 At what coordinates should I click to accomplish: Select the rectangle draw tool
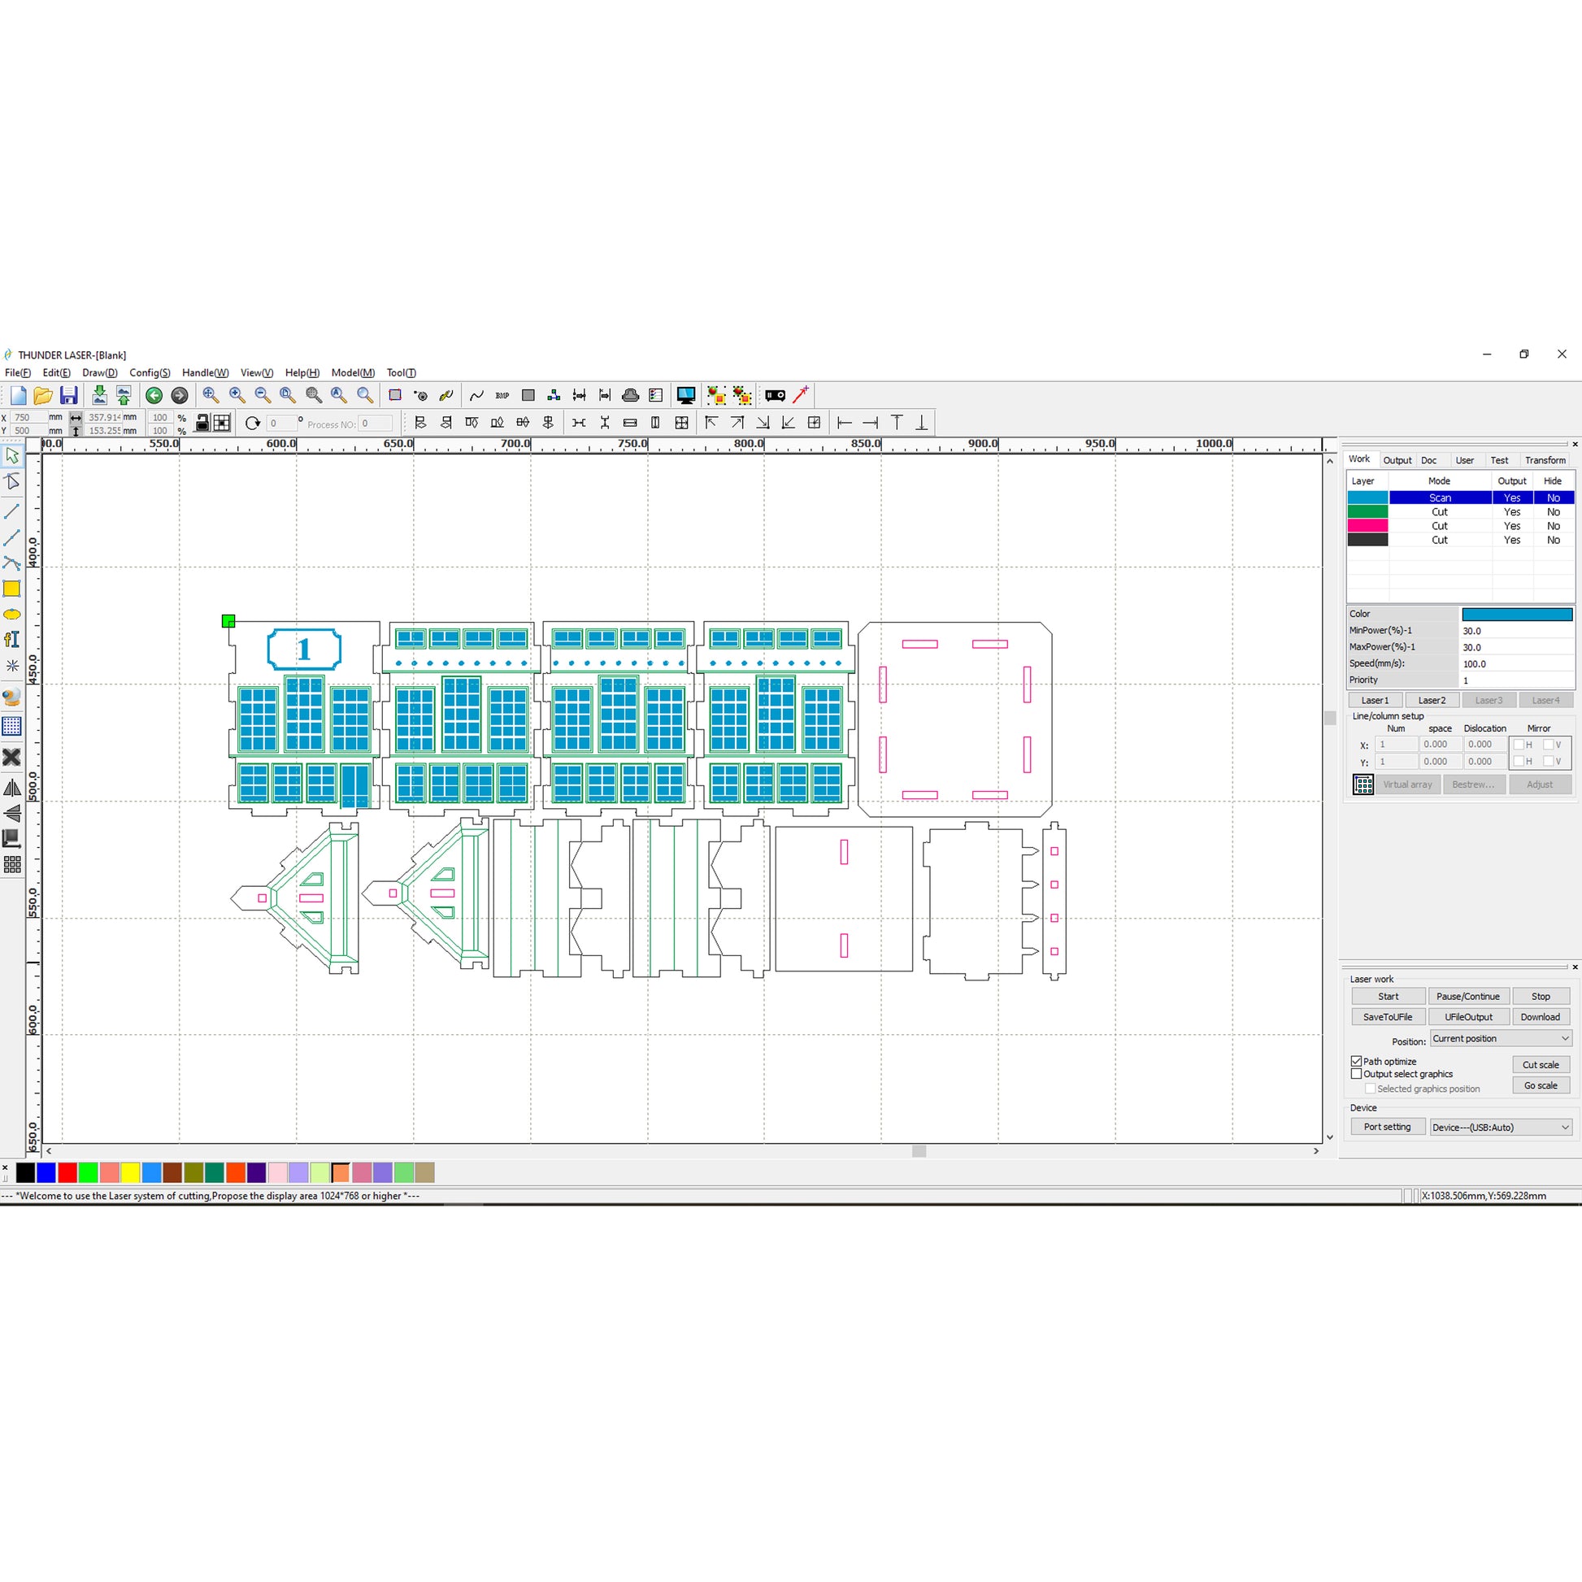tap(11, 589)
